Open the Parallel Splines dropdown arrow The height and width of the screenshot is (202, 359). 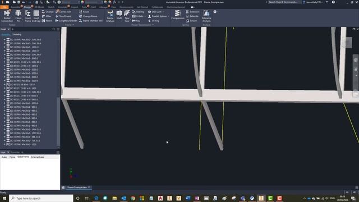[168, 16]
